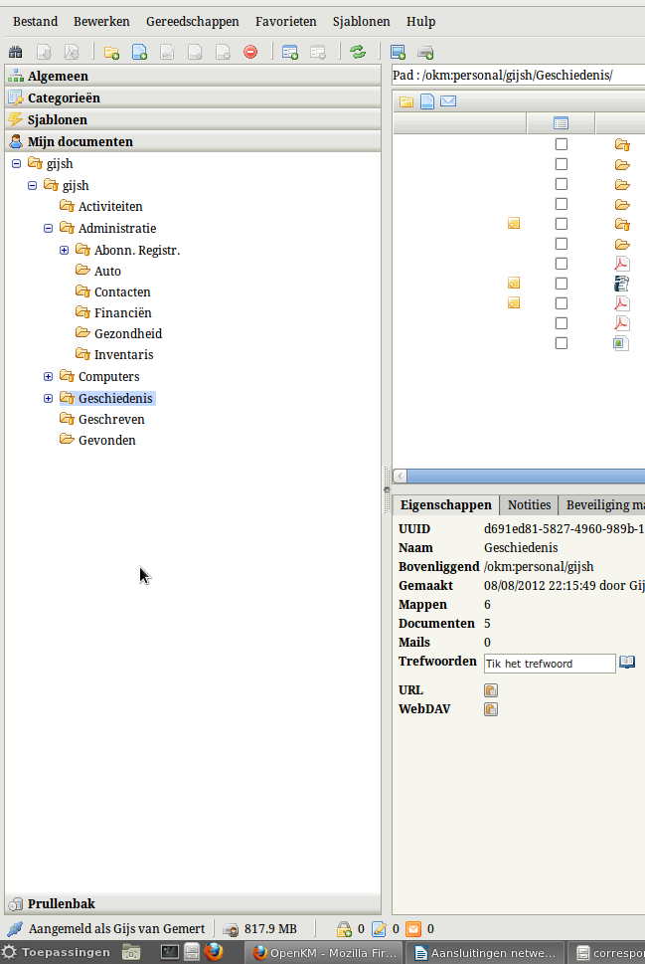Screen dimensions: 645x964
Task: Click the locked documents padlock status icon
Action: tap(344, 929)
